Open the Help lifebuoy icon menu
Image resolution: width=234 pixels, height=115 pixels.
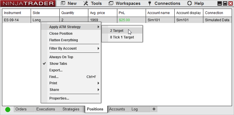189,3
